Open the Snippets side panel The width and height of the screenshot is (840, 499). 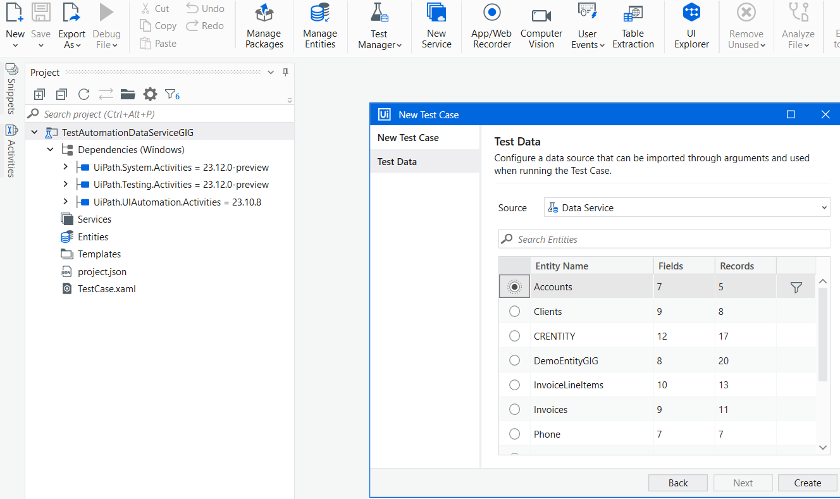click(11, 89)
